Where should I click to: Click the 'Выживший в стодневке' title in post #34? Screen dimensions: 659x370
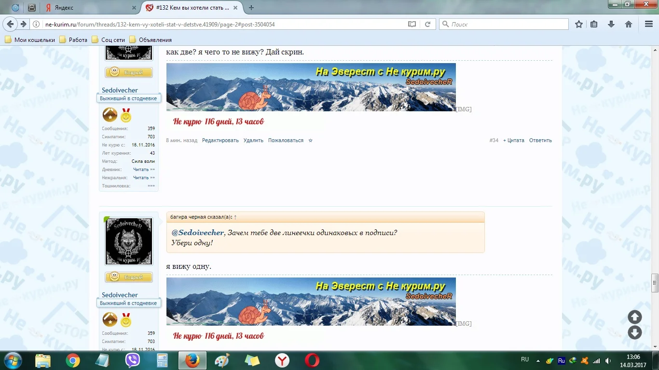(x=128, y=98)
